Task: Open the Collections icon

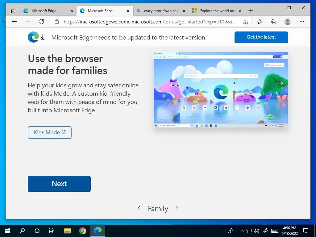Action: [x=273, y=22]
